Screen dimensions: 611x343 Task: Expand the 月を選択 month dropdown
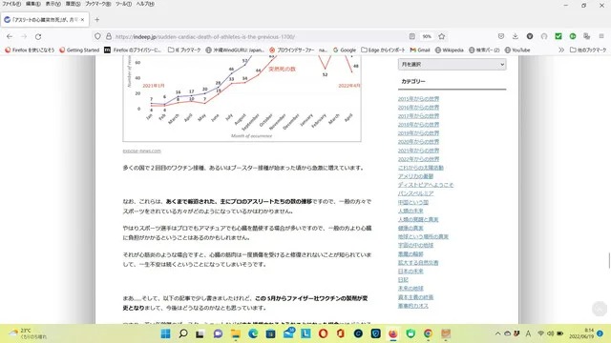[x=452, y=64]
